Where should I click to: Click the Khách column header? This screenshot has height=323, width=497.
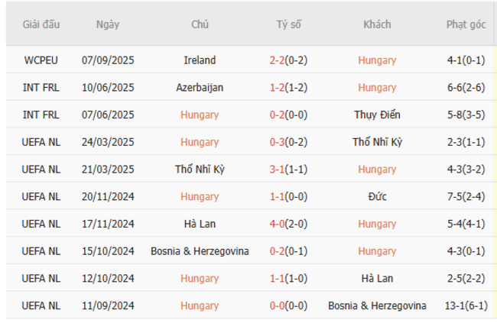click(x=377, y=24)
